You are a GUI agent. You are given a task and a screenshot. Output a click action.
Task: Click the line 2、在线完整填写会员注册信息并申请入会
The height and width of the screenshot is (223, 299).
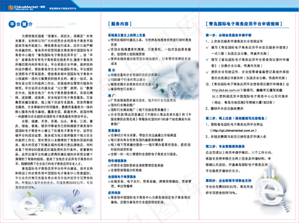click(x=236, y=137)
